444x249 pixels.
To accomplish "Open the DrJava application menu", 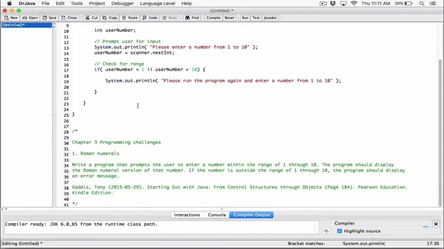I will coord(26,3).
